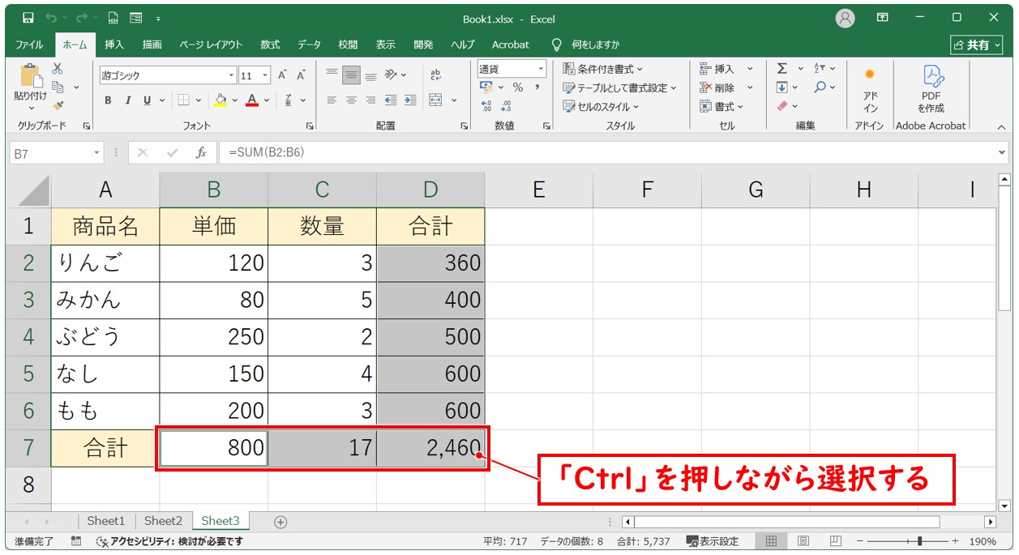Image resolution: width=1019 pixels, height=555 pixels.
Task: Click the Increase Font Size icon
Action: (x=282, y=75)
